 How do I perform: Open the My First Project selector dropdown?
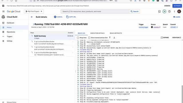coord(34,11)
